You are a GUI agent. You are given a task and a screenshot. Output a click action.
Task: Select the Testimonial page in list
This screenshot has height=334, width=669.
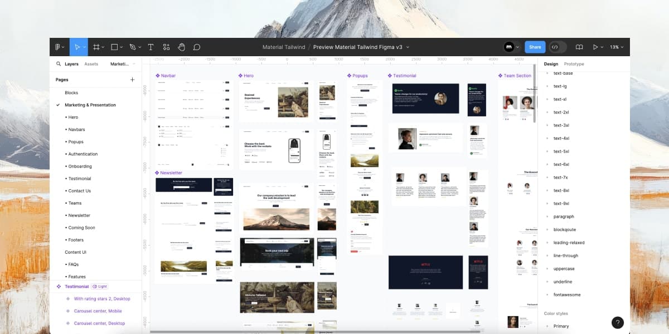(x=80, y=179)
